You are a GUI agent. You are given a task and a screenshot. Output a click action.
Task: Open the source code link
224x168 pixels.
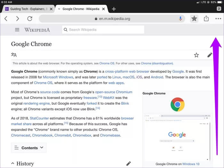tap(50, 92)
